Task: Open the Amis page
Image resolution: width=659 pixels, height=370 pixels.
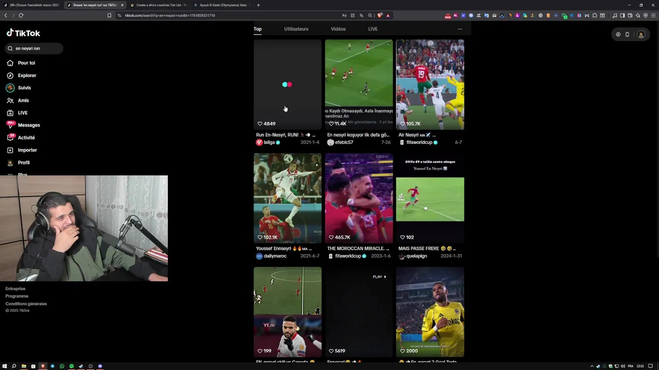Action: 18,100
